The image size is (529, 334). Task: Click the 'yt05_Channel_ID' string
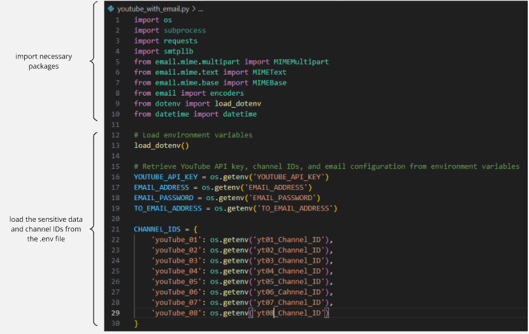pyautogui.click(x=289, y=281)
